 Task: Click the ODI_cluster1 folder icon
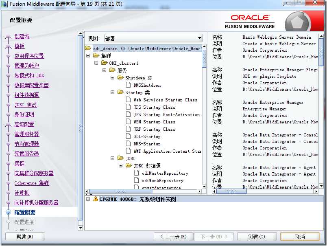(x=104, y=63)
